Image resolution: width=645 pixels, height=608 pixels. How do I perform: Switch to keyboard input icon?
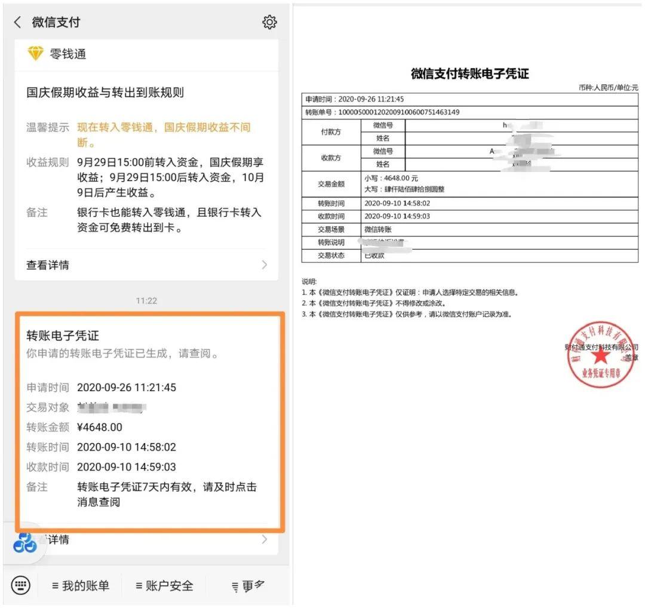[x=20, y=585]
